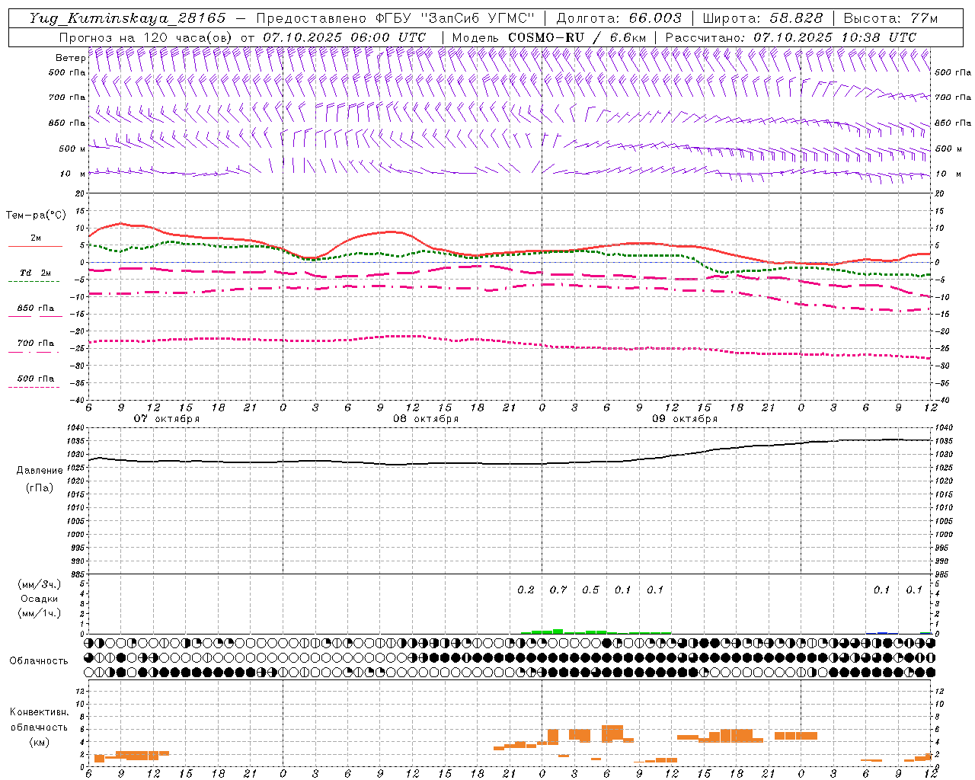Click the 09 октября date label

coord(685,419)
